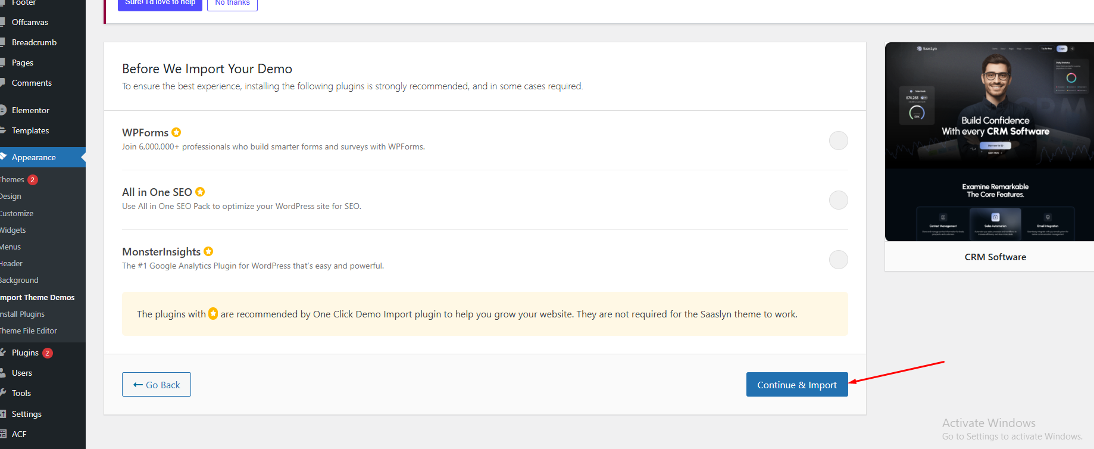
Task: Enable the All in One SEO plugin toggle
Action: 838,200
